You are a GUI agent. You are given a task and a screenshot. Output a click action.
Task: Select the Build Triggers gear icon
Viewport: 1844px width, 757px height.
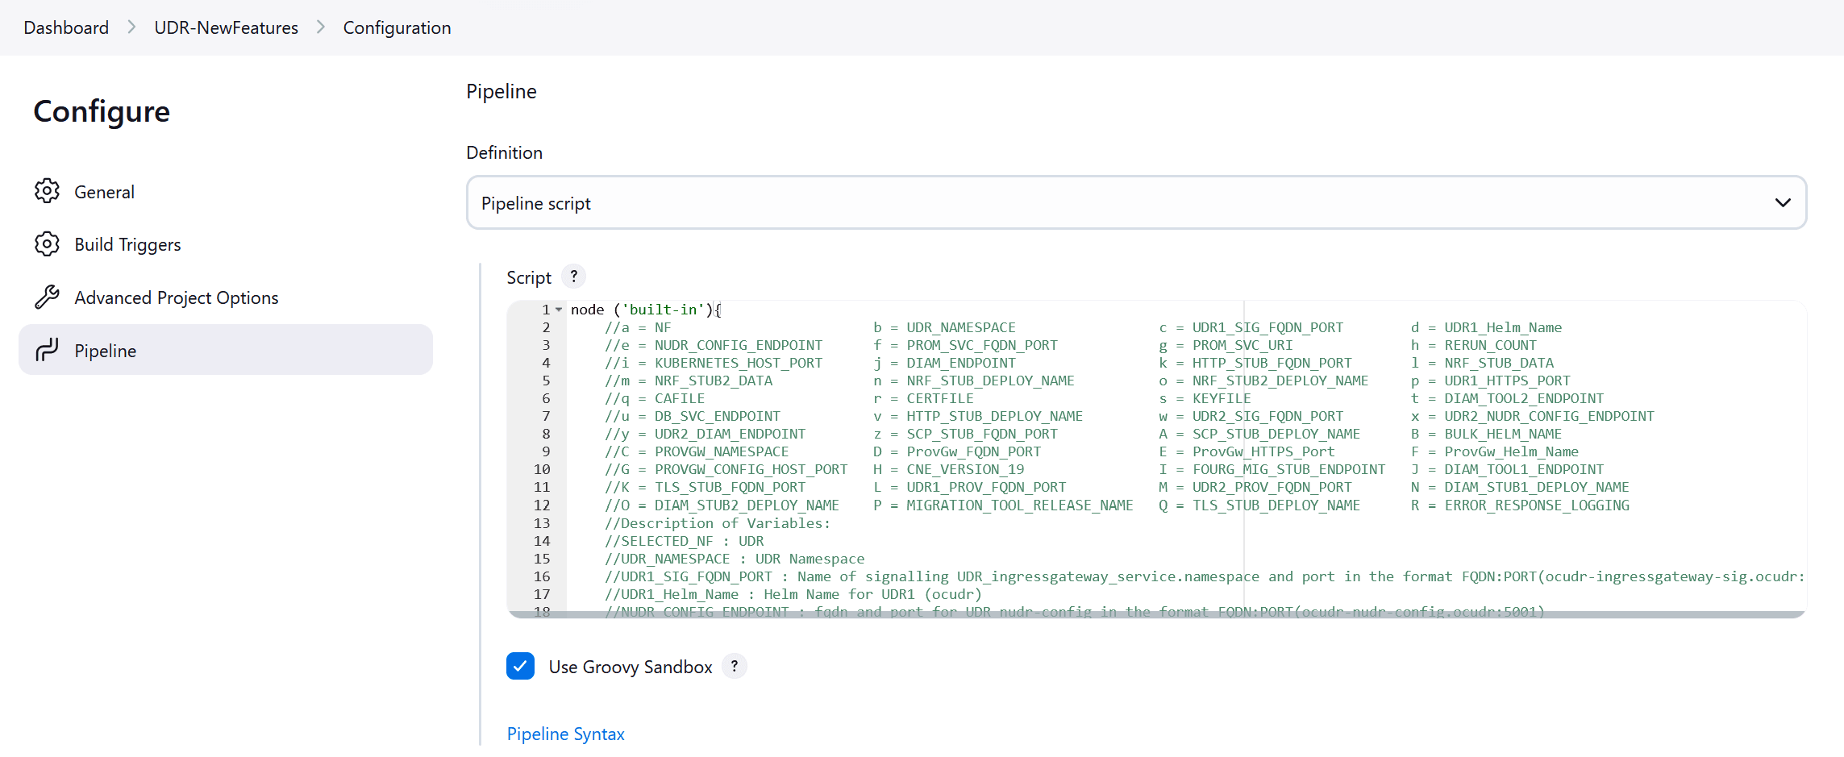47,243
